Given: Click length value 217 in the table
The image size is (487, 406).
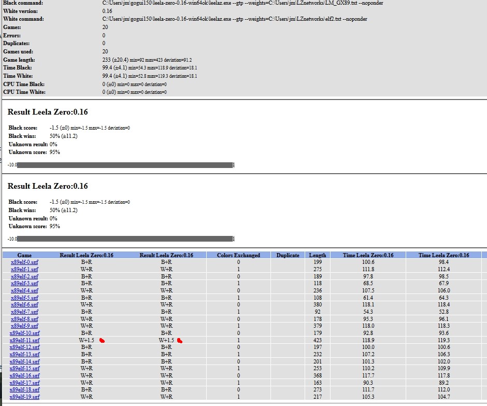Looking at the screenshot, I should coord(318,397).
